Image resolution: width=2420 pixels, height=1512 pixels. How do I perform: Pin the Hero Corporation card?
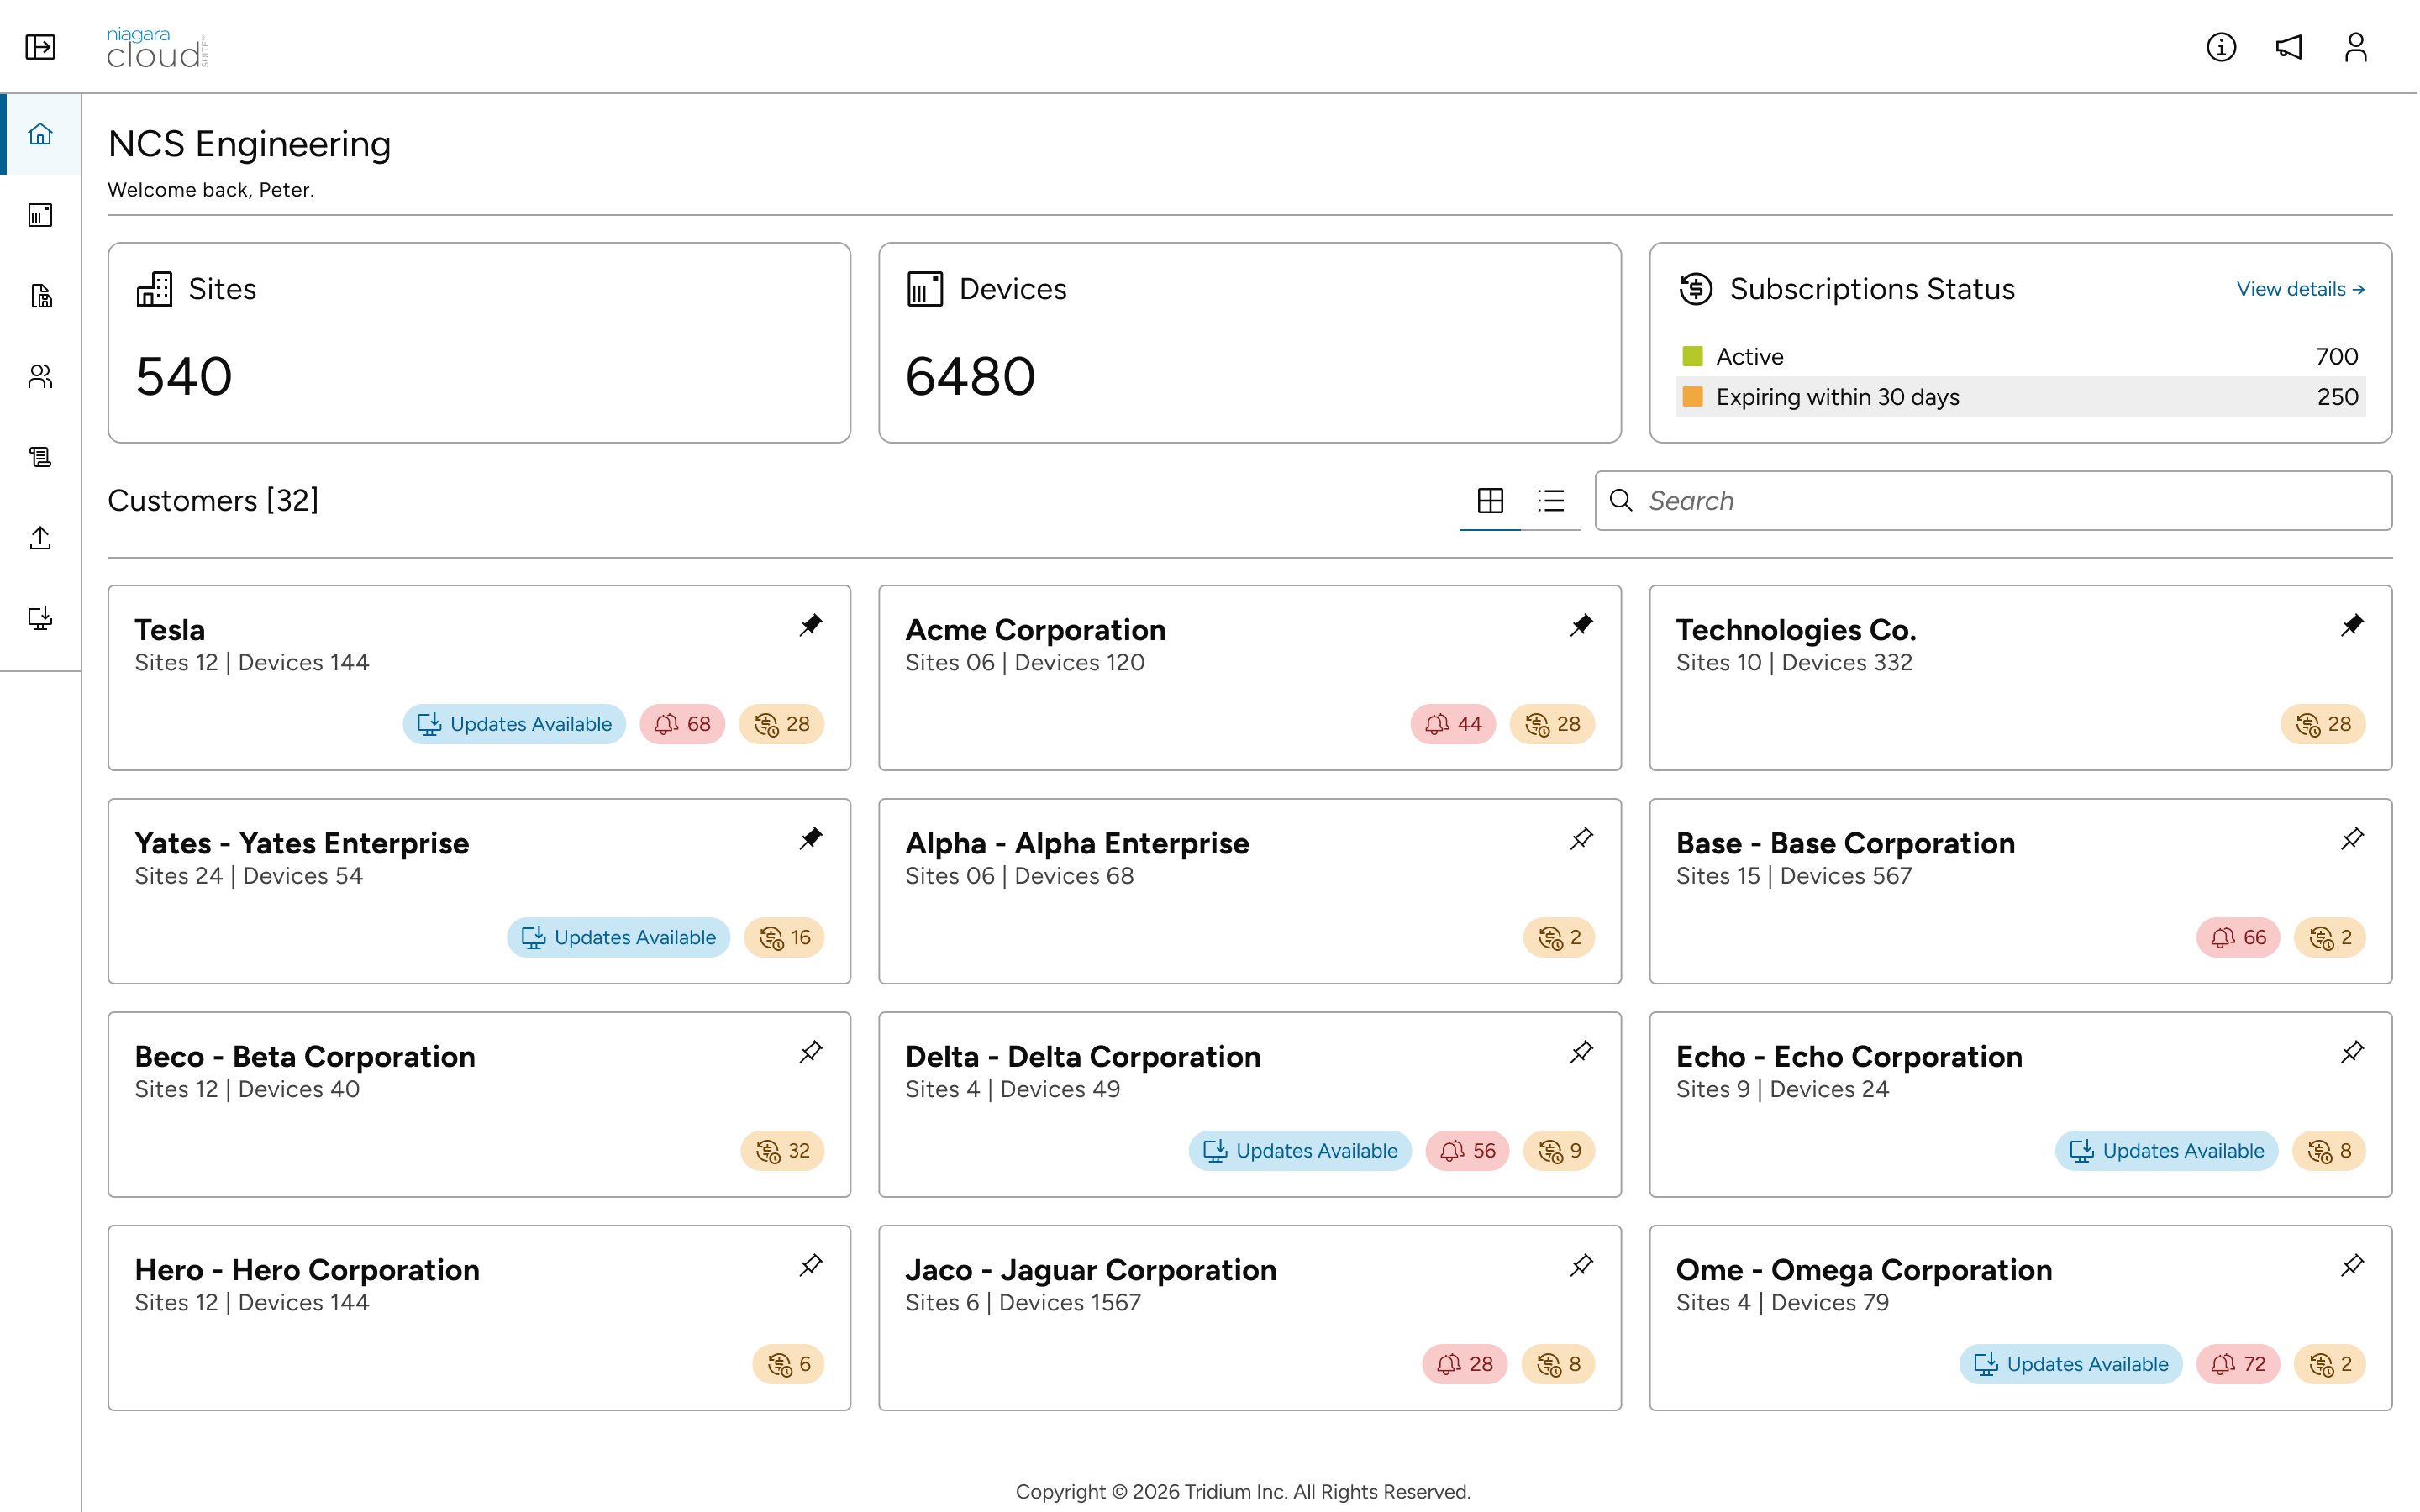pos(811,1265)
